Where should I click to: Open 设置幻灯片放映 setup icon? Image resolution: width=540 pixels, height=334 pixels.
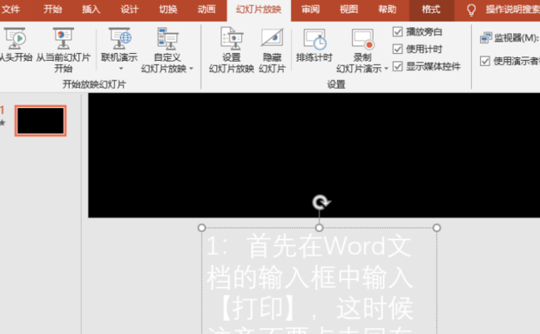[232, 38]
